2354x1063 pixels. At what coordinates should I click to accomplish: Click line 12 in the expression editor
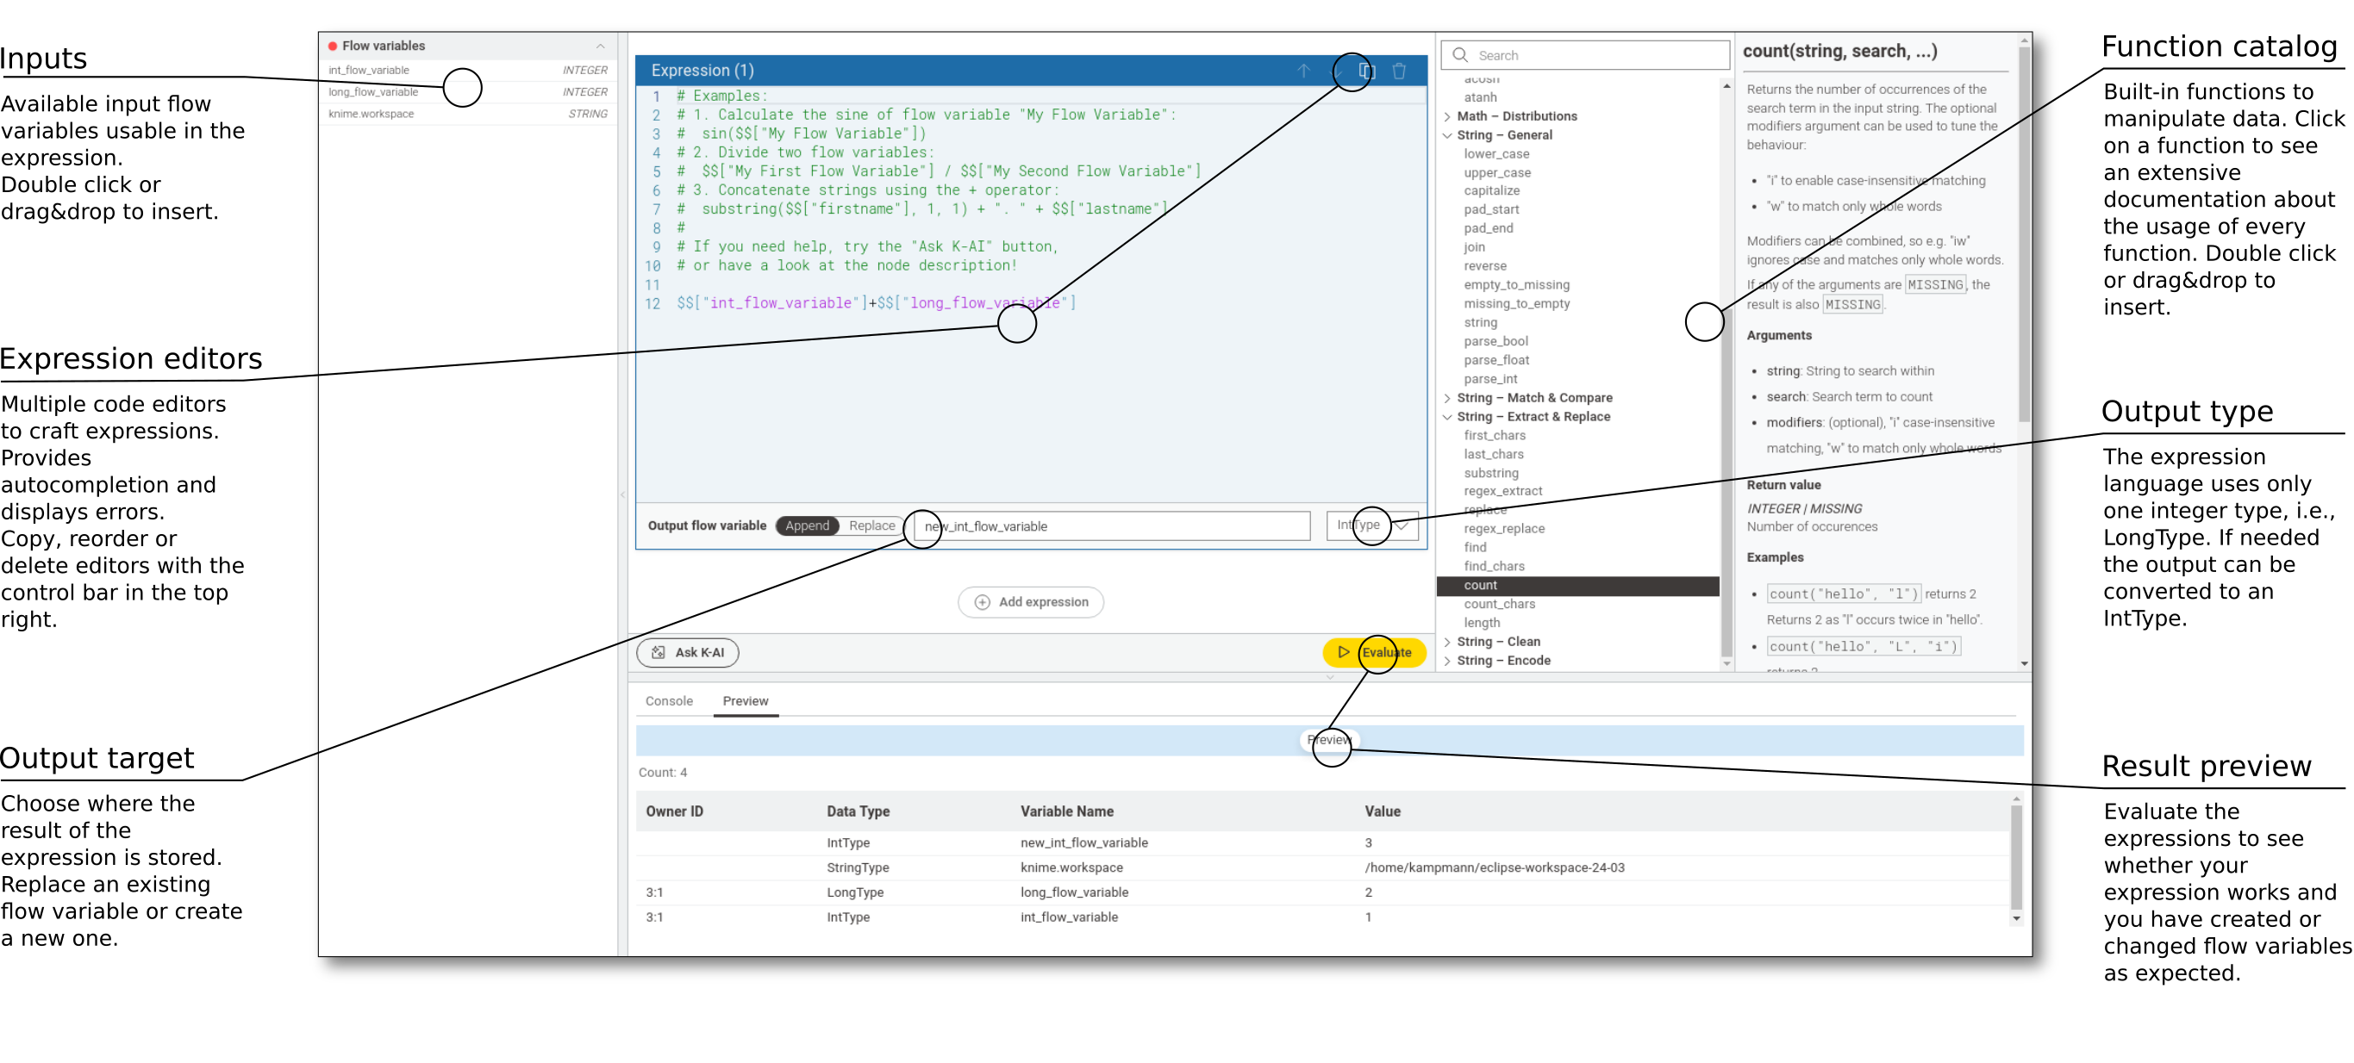[x=877, y=303]
